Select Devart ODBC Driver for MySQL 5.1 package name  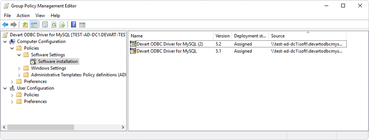coord(167,51)
